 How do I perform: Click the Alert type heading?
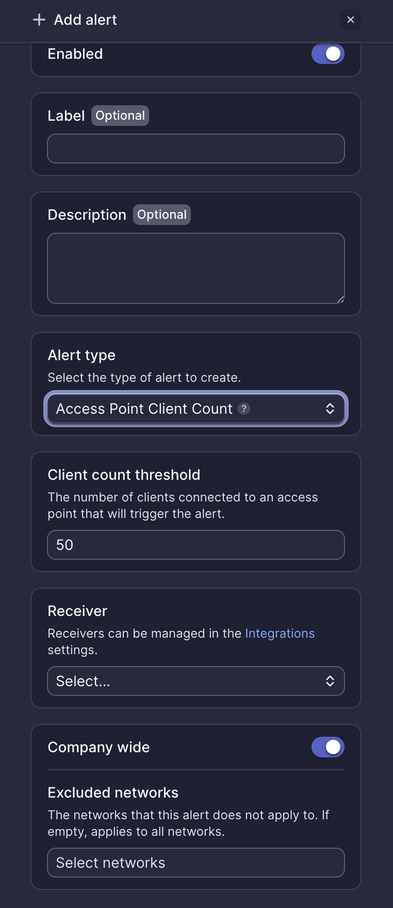pyautogui.click(x=81, y=355)
